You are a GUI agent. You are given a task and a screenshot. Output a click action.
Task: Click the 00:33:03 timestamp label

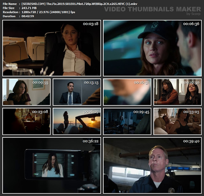click(191, 112)
